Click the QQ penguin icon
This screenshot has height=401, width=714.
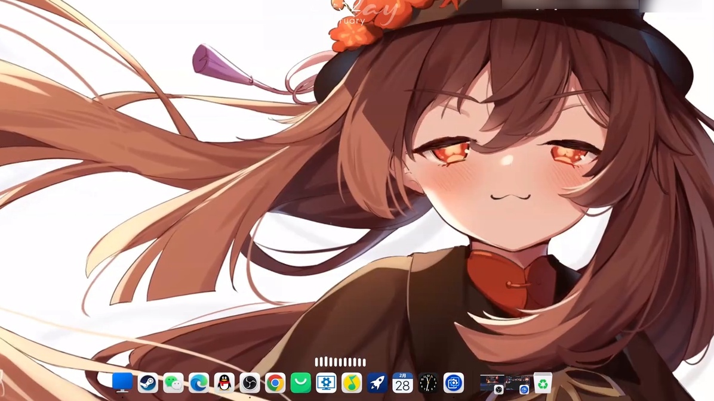[x=224, y=383]
